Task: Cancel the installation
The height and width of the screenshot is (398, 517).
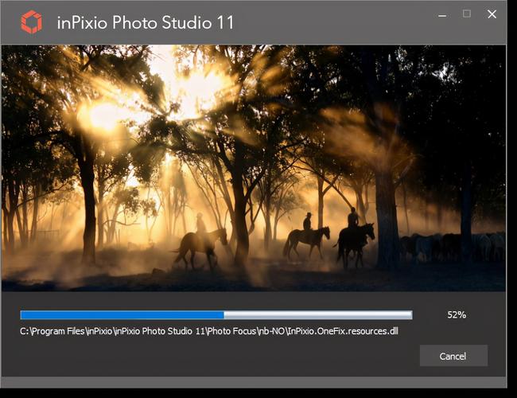Action: 453,356
